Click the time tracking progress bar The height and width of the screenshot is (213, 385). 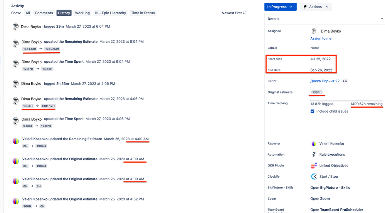[346, 101]
